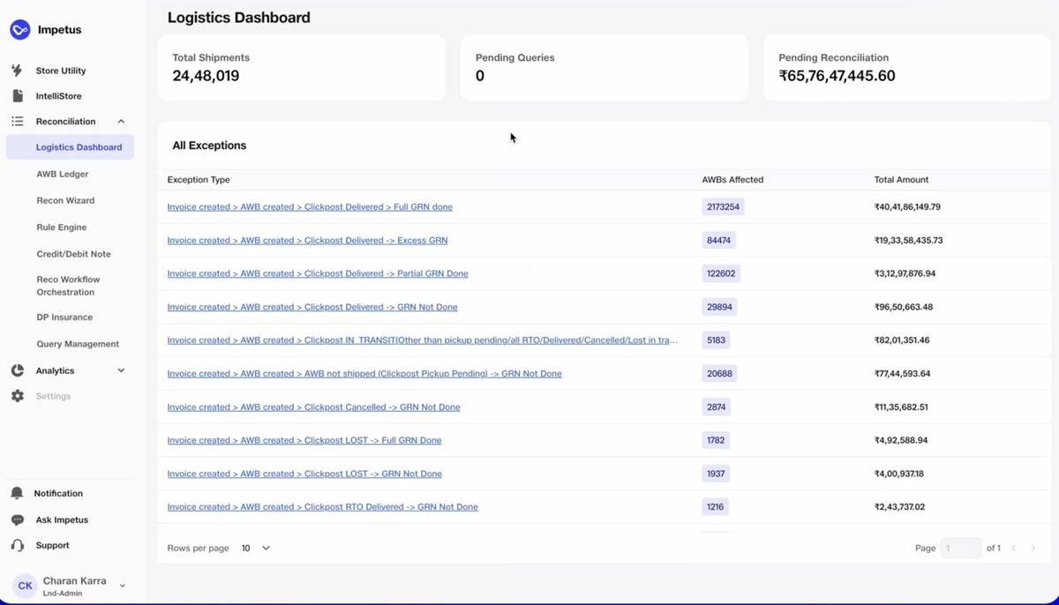Click the 84474 AWBs badge
The image size is (1059, 605).
[719, 240]
